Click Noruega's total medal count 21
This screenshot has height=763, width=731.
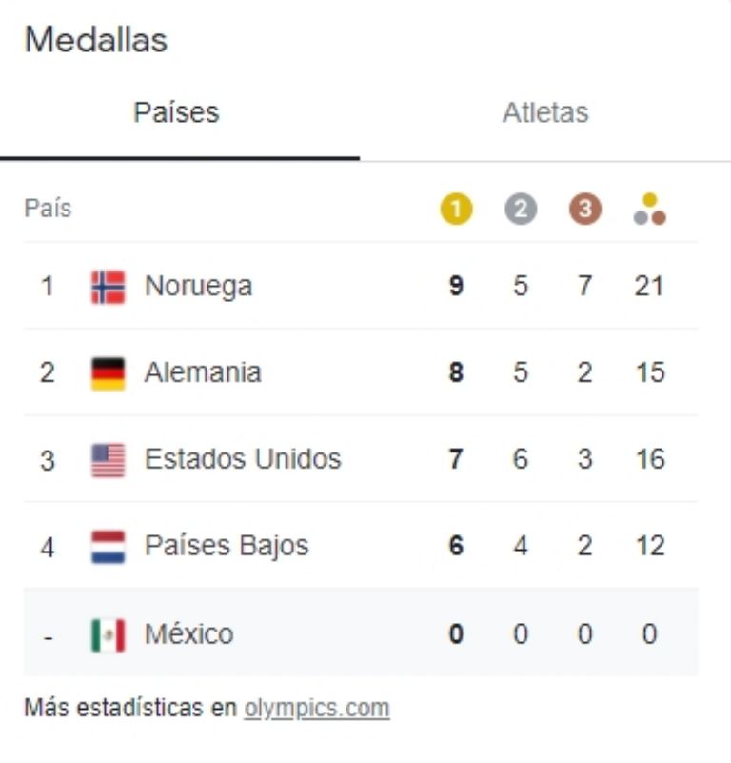[649, 286]
